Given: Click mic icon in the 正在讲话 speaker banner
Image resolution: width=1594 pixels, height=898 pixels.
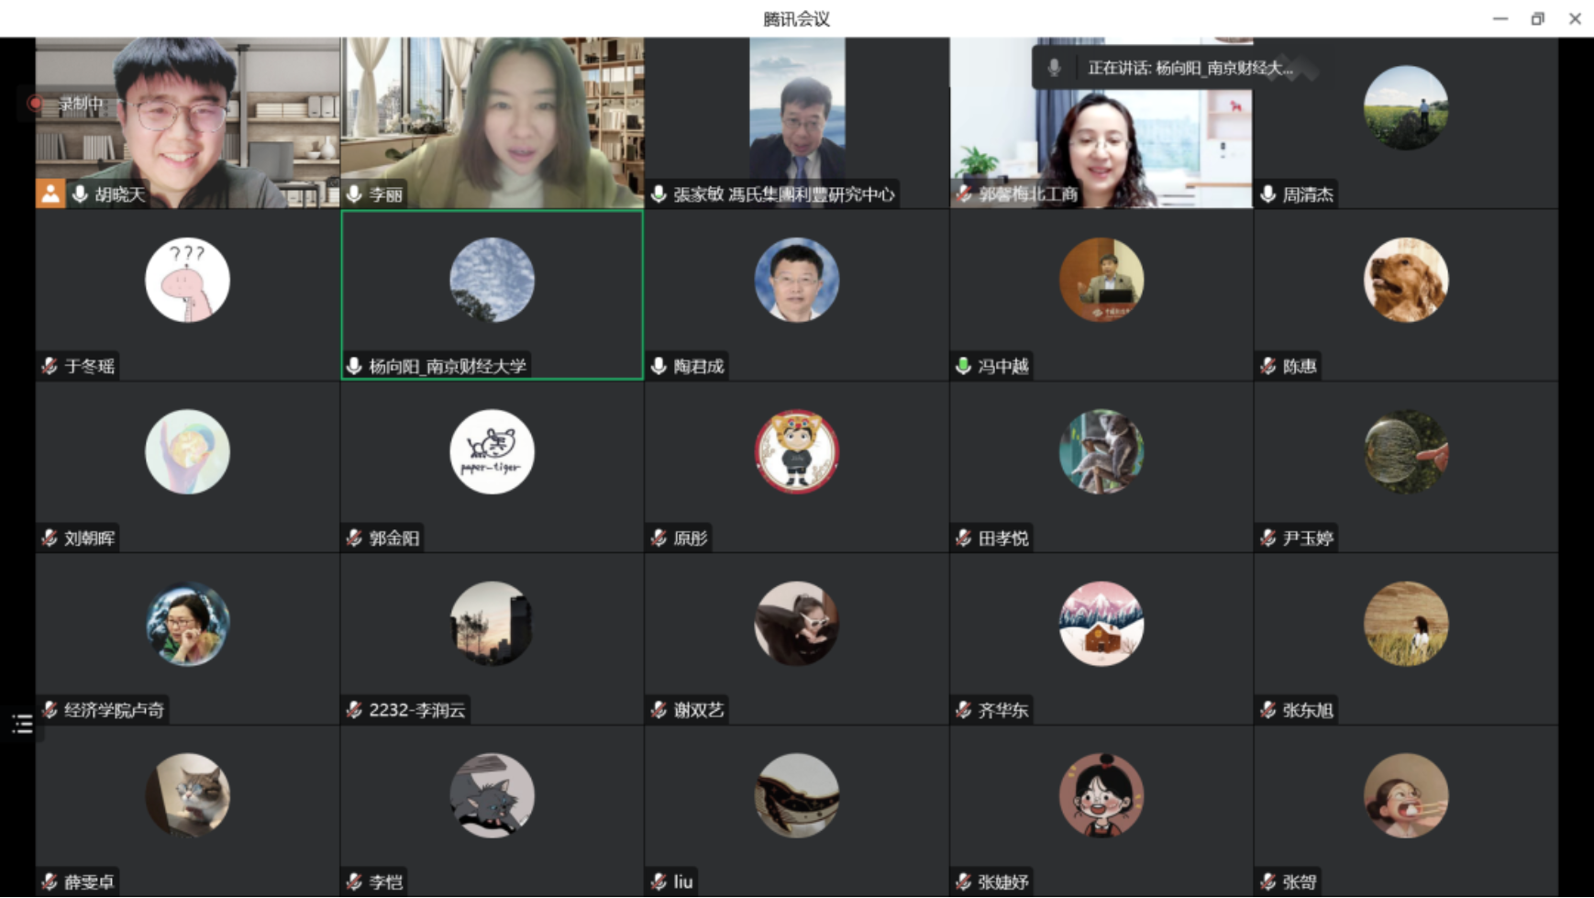Looking at the screenshot, I should (x=1054, y=68).
